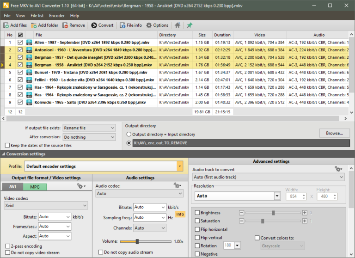Click the Add files toolbar icon
355x258 pixels.
click(6, 25)
